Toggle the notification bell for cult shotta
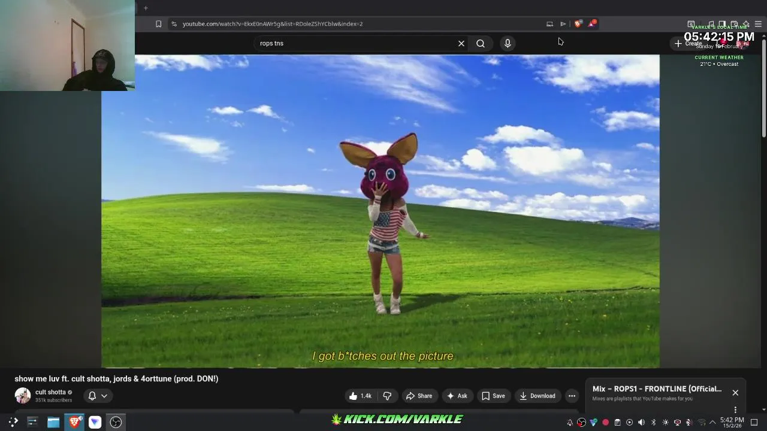767x431 pixels. [x=92, y=396]
